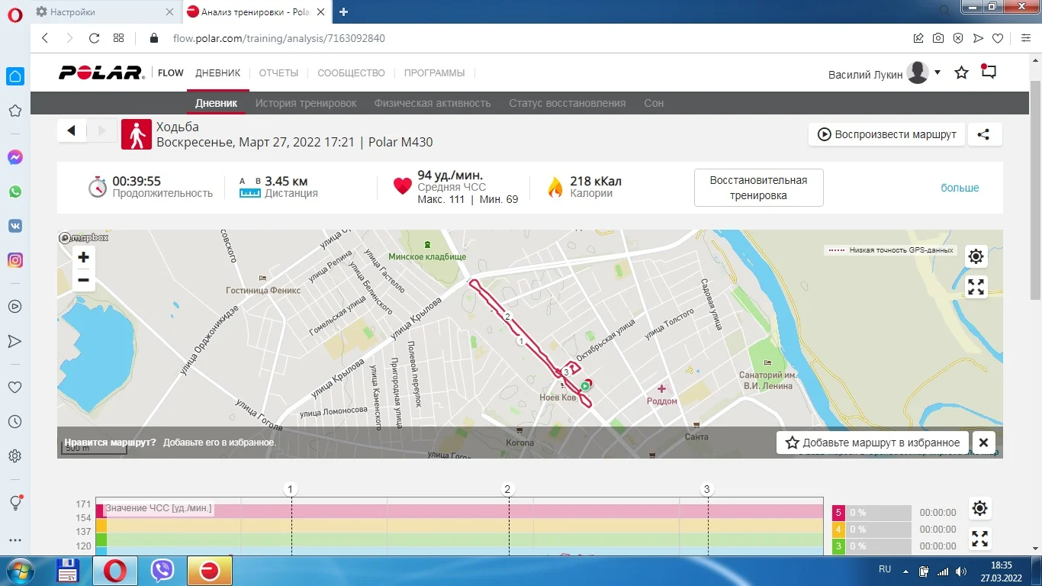The width and height of the screenshot is (1042, 586).
Task: Expand the heart rate chart to fullscreen
Action: click(x=980, y=539)
